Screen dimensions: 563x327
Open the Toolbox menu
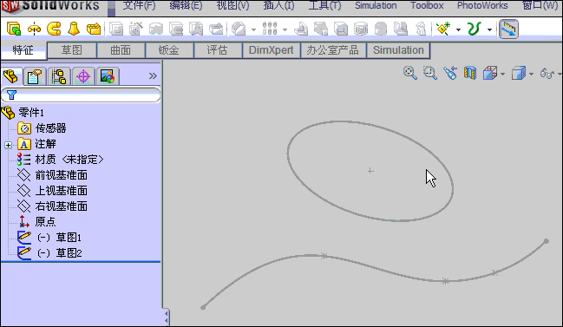pyautogui.click(x=427, y=6)
